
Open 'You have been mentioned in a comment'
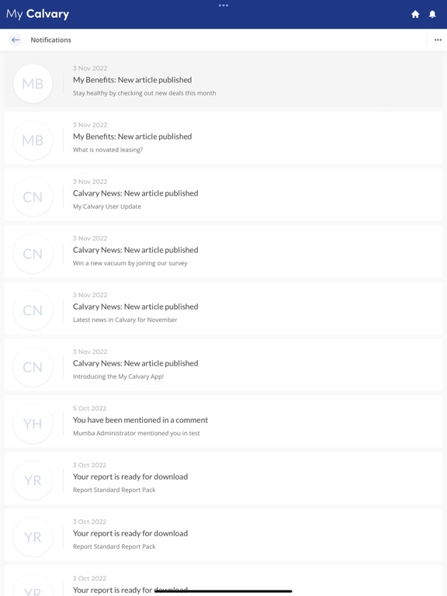pyautogui.click(x=223, y=421)
